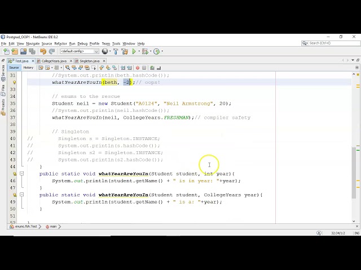Close the Singleton.java tab
Screen dimensions: 361x270
(x=104, y=61)
